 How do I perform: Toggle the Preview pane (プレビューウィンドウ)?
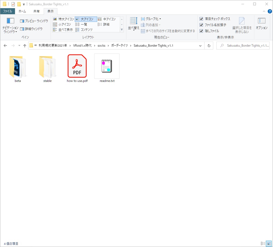coord(34,21)
